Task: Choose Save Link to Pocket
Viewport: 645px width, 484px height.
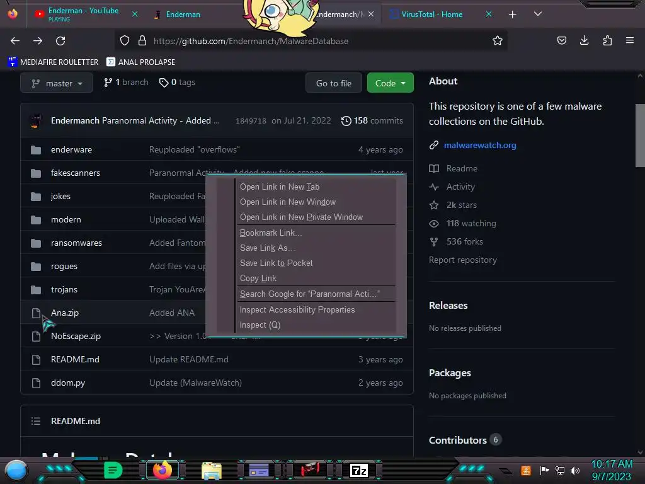Action: pos(317,263)
